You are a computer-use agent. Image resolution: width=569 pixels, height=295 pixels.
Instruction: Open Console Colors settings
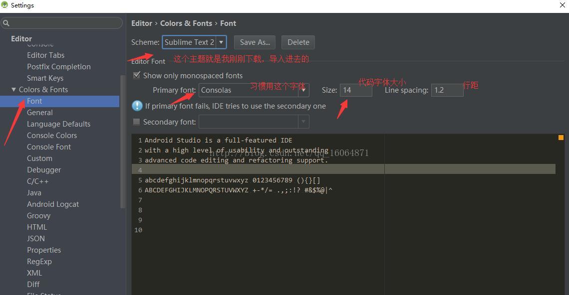coord(52,136)
